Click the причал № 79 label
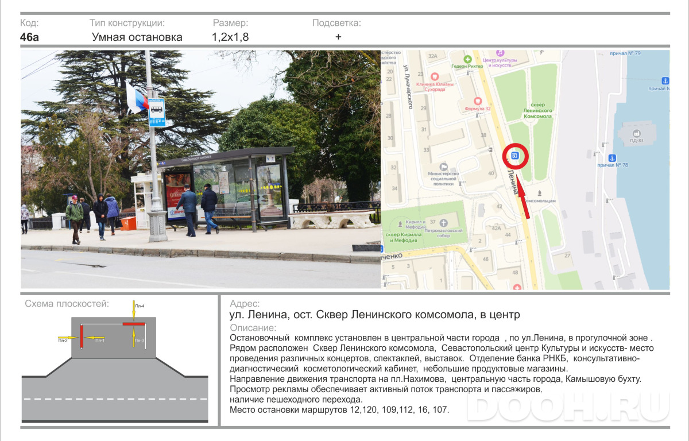The height and width of the screenshot is (441, 689). click(625, 53)
